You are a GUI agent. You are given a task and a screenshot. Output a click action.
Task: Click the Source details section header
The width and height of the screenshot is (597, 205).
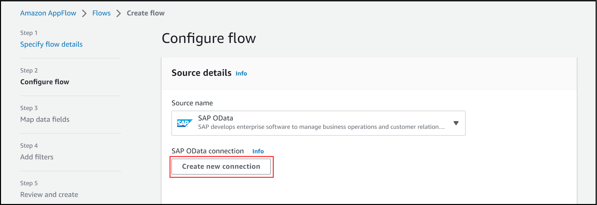[x=201, y=73]
